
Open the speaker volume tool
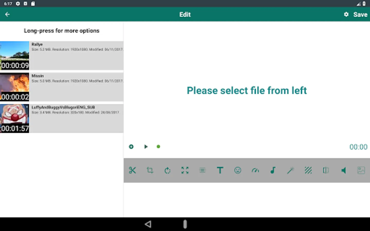click(x=343, y=170)
